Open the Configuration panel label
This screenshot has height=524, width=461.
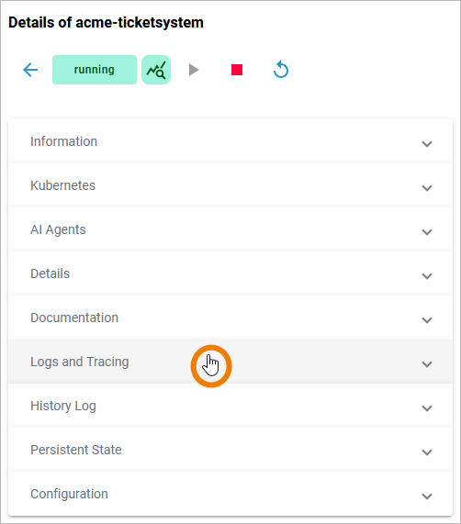69,494
